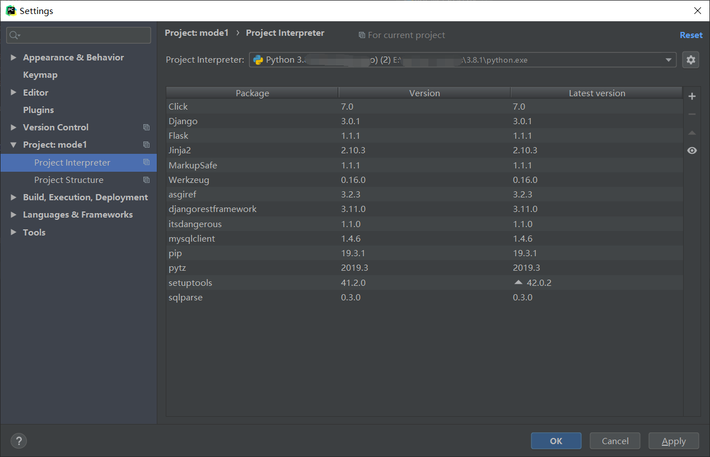Image resolution: width=710 pixels, height=457 pixels.
Task: Click inside the settings search field
Action: [x=78, y=35]
